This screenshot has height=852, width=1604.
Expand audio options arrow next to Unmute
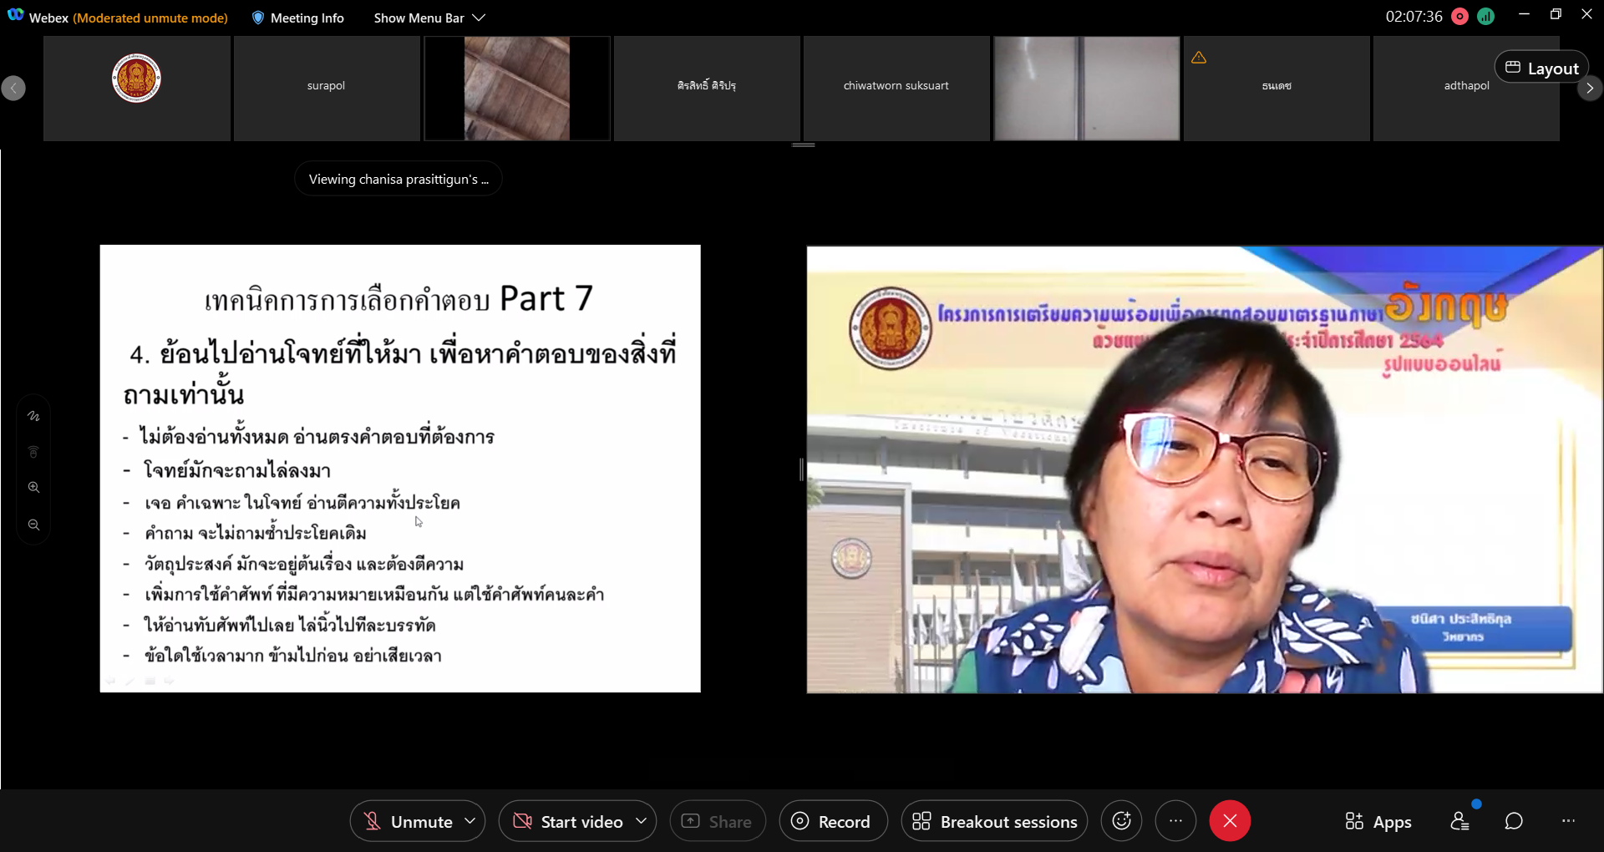tap(470, 821)
